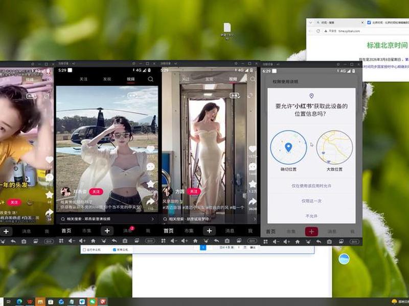Screen dimensions: 409x306
Task: Follow the helicopter video author via 关注
Action: pyautogui.click(x=96, y=192)
